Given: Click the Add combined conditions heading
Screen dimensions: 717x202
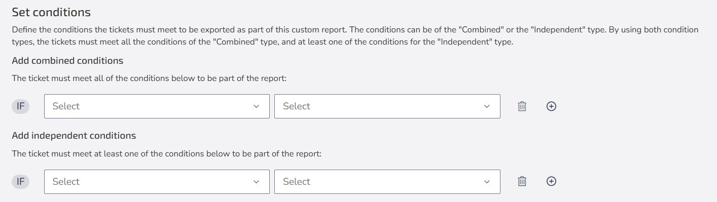Looking at the screenshot, I should pyautogui.click(x=67, y=61).
